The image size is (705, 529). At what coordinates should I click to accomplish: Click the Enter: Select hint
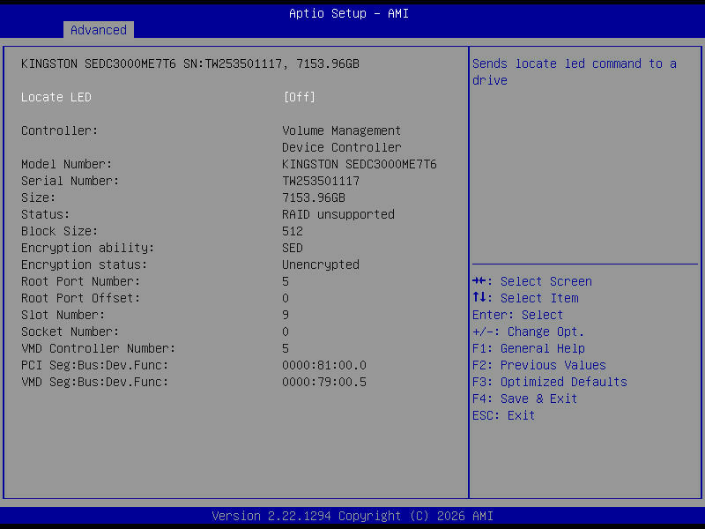(x=517, y=315)
